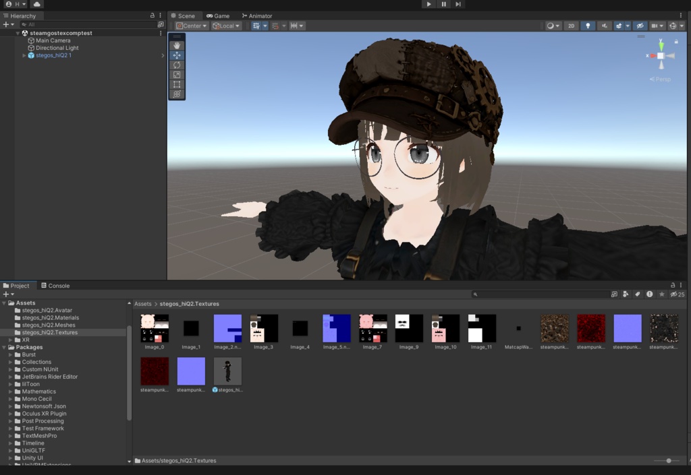The height and width of the screenshot is (475, 691).
Task: Toggle scene lighting bulb
Action: pyautogui.click(x=588, y=26)
